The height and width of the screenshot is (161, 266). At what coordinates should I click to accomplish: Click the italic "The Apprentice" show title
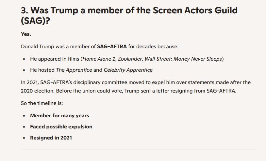coord(74,70)
